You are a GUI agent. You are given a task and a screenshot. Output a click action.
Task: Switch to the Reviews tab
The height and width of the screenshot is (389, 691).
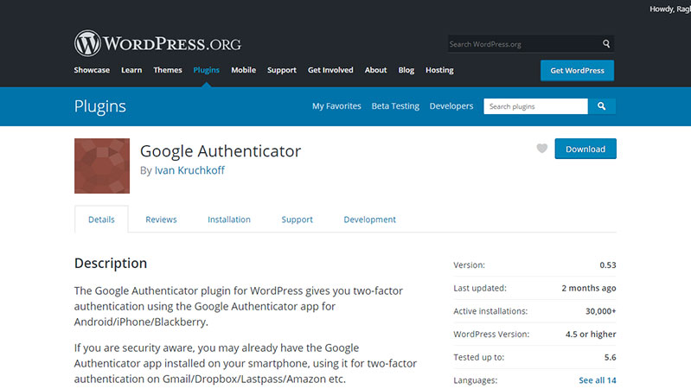pos(161,220)
